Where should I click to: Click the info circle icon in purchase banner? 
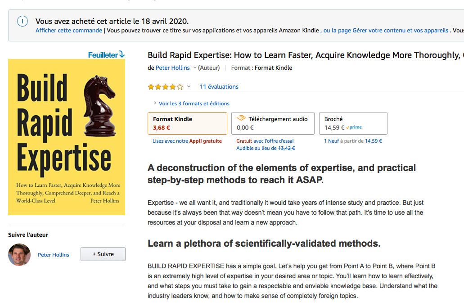23,21
